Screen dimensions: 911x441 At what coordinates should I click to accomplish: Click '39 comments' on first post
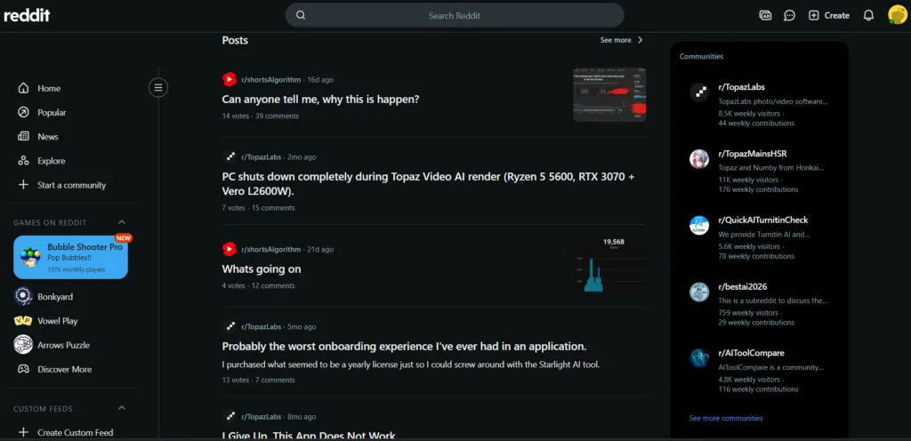pos(278,116)
